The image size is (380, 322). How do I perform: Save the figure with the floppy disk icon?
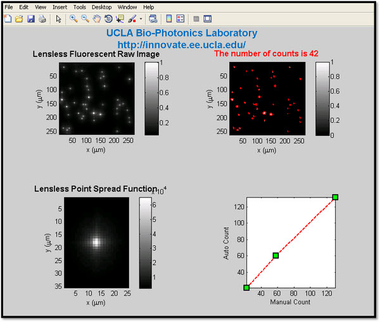point(30,19)
